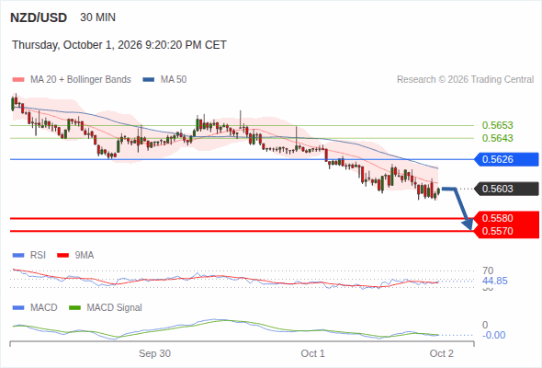Click the Sep 30 date axis label

(x=154, y=353)
